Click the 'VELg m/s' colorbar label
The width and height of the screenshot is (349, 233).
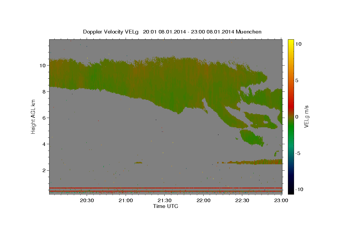pos(306,116)
